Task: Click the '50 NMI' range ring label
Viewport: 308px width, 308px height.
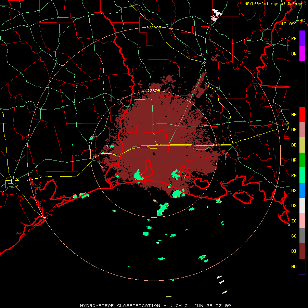Action: (x=154, y=91)
